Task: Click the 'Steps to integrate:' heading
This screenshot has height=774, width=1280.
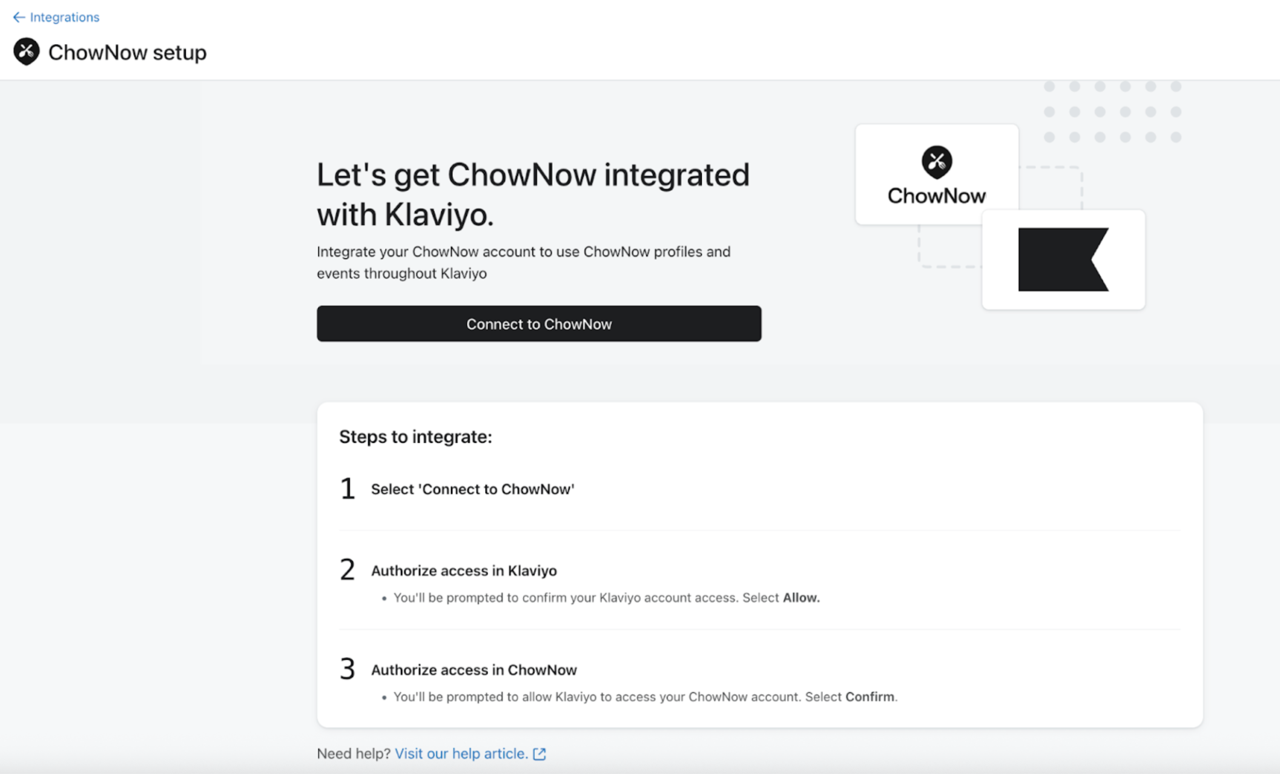Action: click(x=415, y=437)
